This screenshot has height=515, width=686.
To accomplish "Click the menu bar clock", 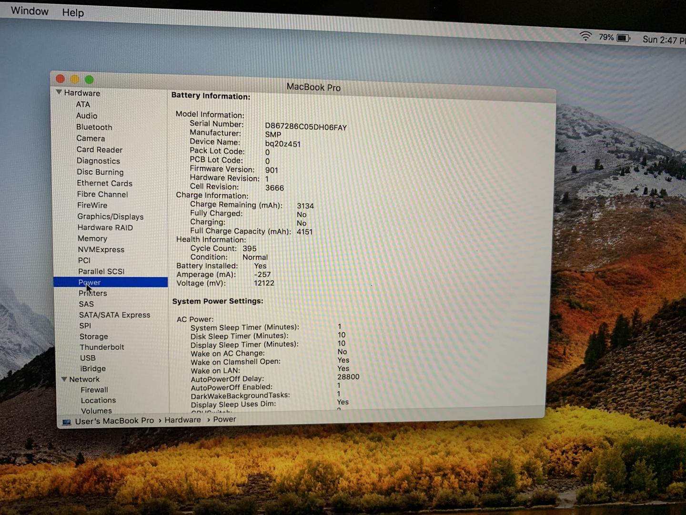I will [x=664, y=40].
